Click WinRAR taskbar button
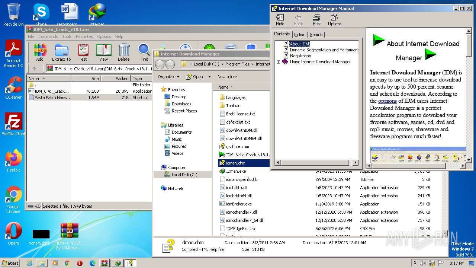This screenshot has width=476, height=268. point(104,263)
